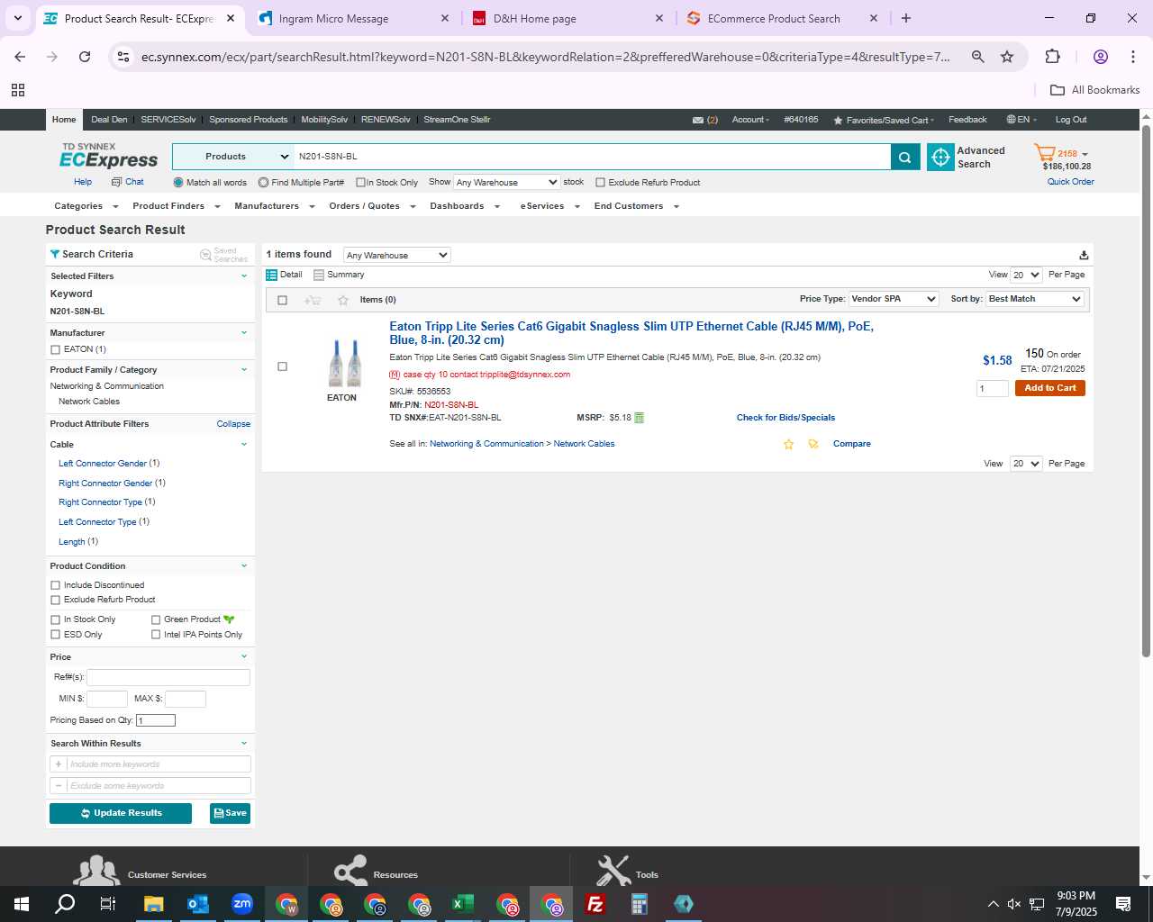Check the EATON manufacturer filter

[55, 350]
